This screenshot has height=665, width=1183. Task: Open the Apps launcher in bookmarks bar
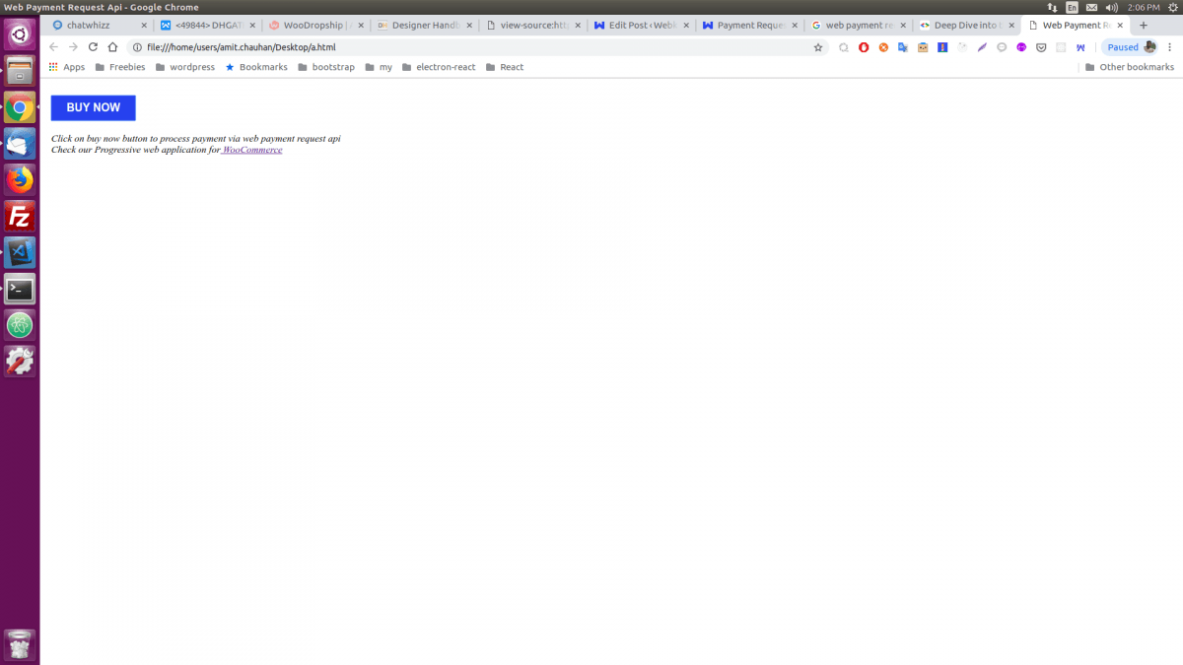click(64, 67)
